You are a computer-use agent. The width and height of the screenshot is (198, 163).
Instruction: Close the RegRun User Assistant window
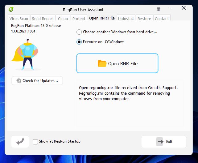click(184, 8)
